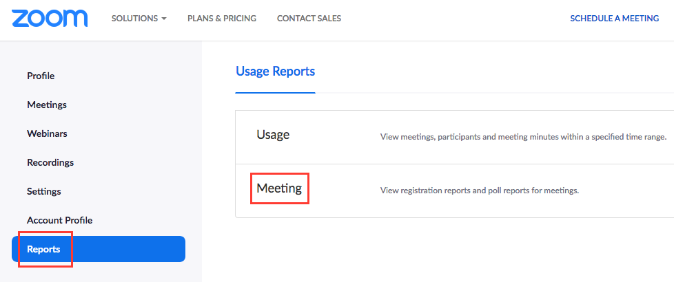
Task: Switch to Usage Reports tab
Action: click(x=275, y=72)
